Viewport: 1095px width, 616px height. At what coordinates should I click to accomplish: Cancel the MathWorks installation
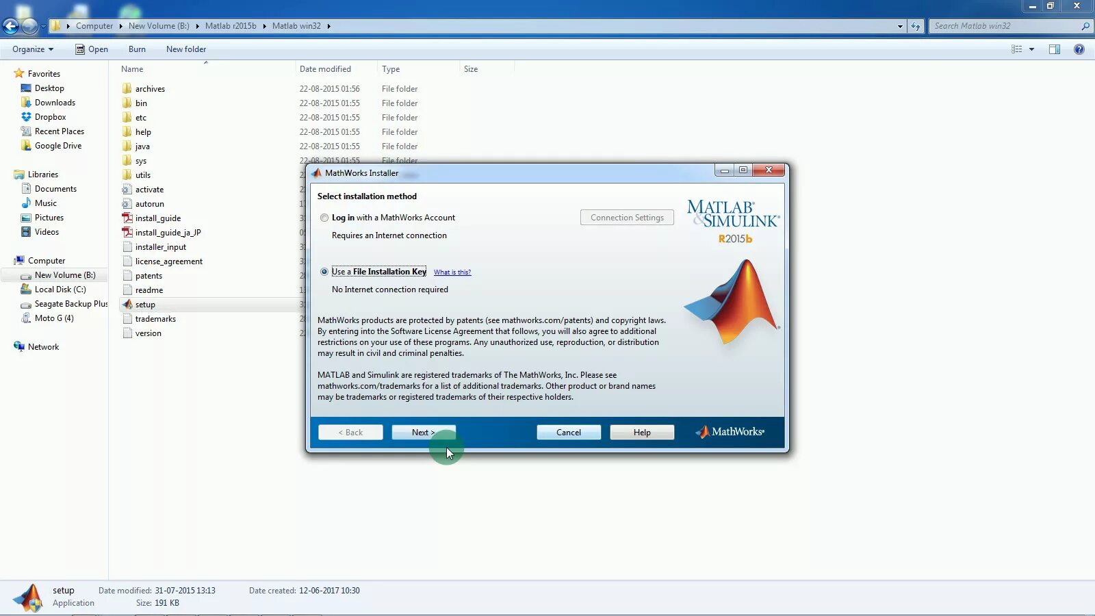point(569,433)
